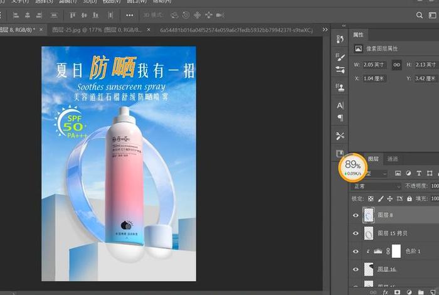
Task: Open the crossed-tools panel icon in the dock
Action: tap(340, 136)
